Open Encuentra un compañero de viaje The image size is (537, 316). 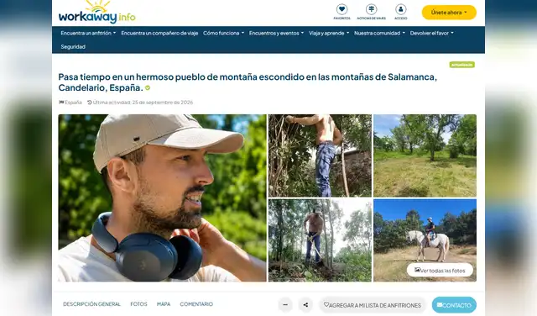click(159, 34)
